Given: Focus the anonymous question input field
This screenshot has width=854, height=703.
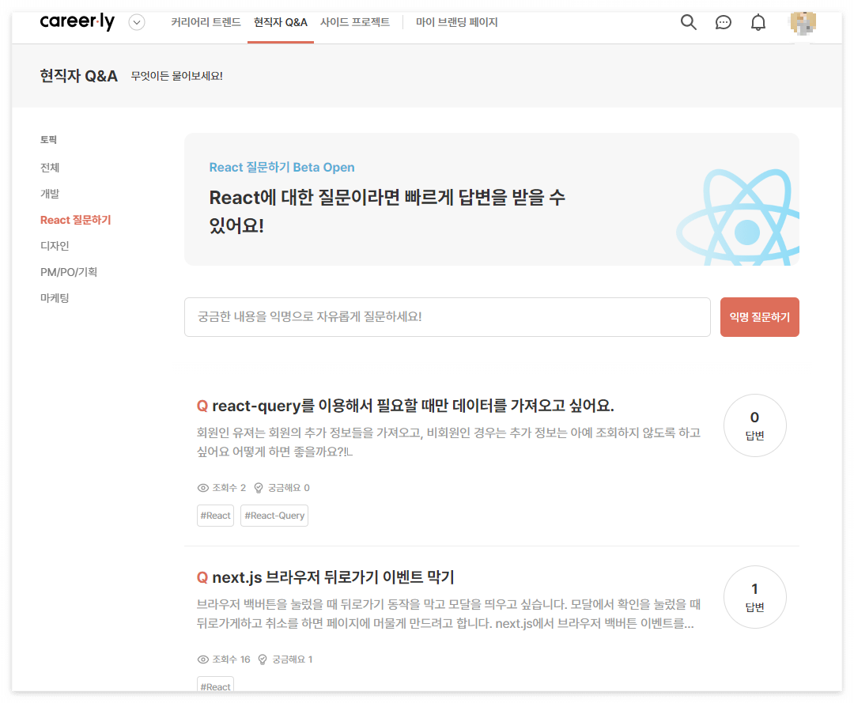Looking at the screenshot, I should (x=447, y=317).
